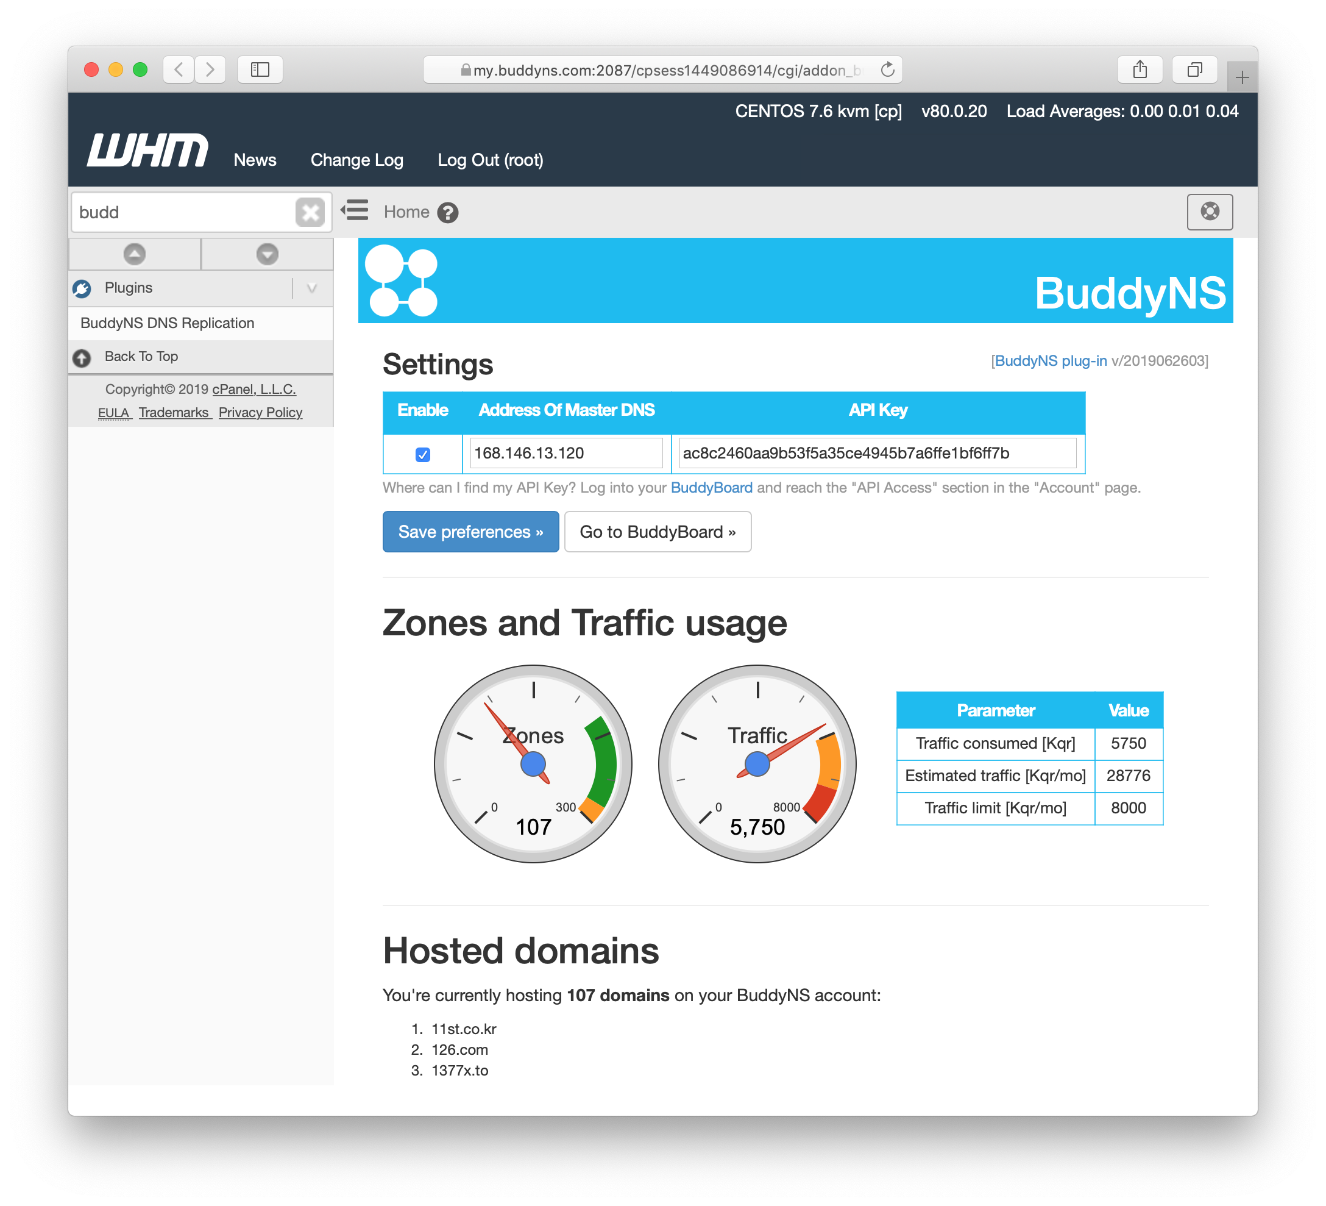Open the News menu item

click(x=255, y=160)
